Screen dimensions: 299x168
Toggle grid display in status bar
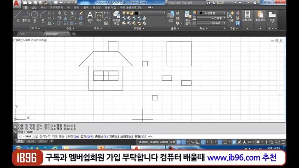[x=178, y=142]
